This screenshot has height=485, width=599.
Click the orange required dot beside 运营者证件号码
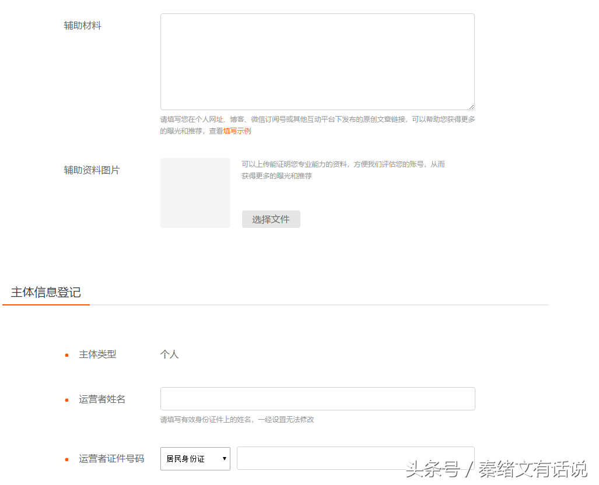(x=66, y=459)
